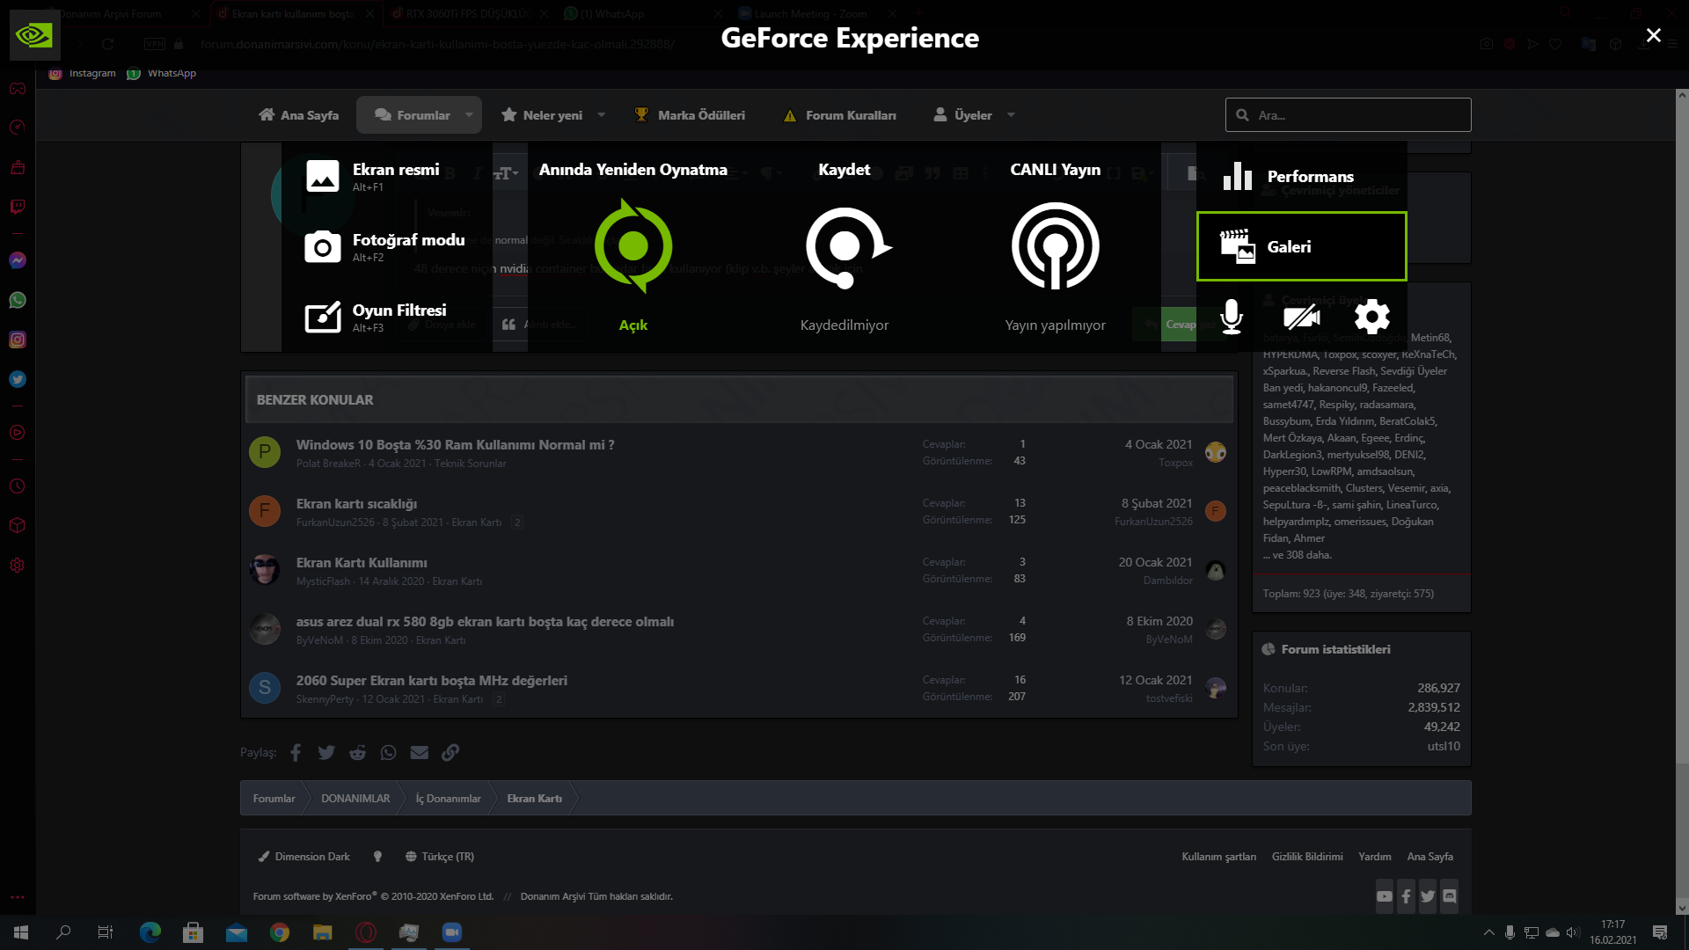Click the CANLI Yayın broadcast icon

point(1055,247)
